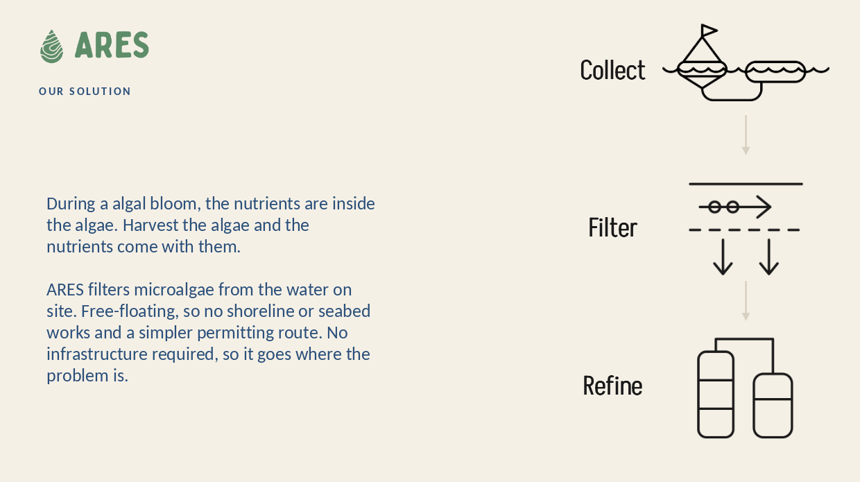Click the Refine label

coord(612,386)
